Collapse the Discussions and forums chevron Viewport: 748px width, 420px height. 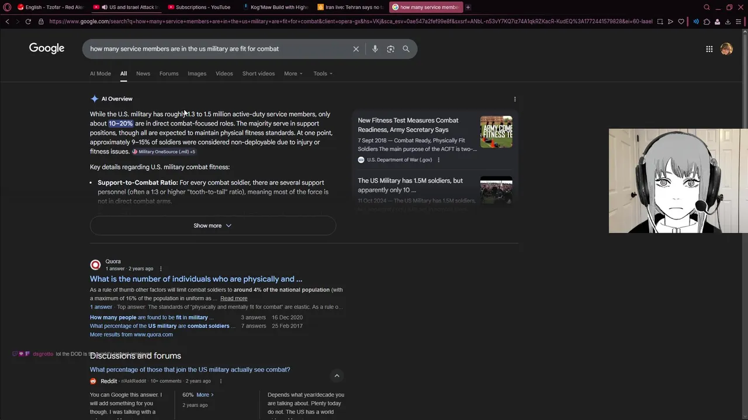(337, 376)
